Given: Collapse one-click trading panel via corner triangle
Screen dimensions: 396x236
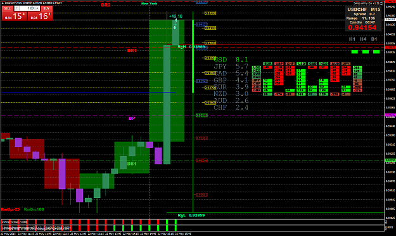Looking at the screenshot, I should click(3, 3).
